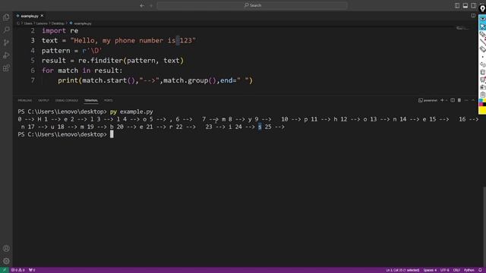Change file encoding via UTF-8

(x=444, y=270)
